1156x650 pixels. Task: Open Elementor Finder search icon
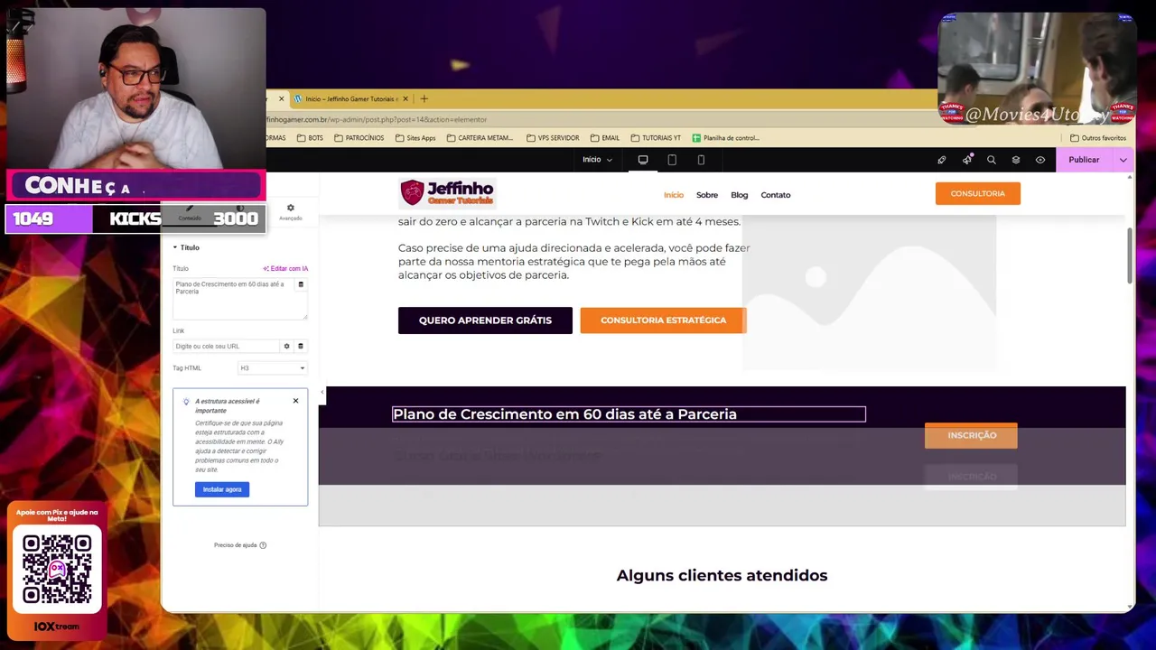point(992,160)
